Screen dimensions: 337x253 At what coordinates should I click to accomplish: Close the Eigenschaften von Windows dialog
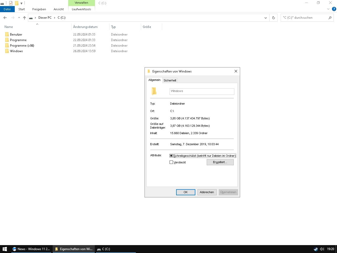coord(236,71)
